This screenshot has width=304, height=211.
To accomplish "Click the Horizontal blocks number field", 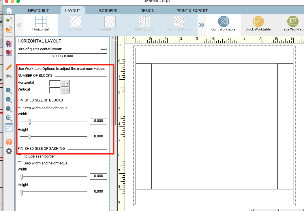I will (x=55, y=83).
